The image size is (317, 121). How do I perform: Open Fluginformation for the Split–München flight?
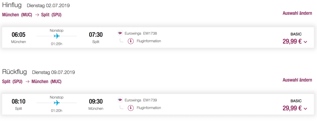[149, 108]
